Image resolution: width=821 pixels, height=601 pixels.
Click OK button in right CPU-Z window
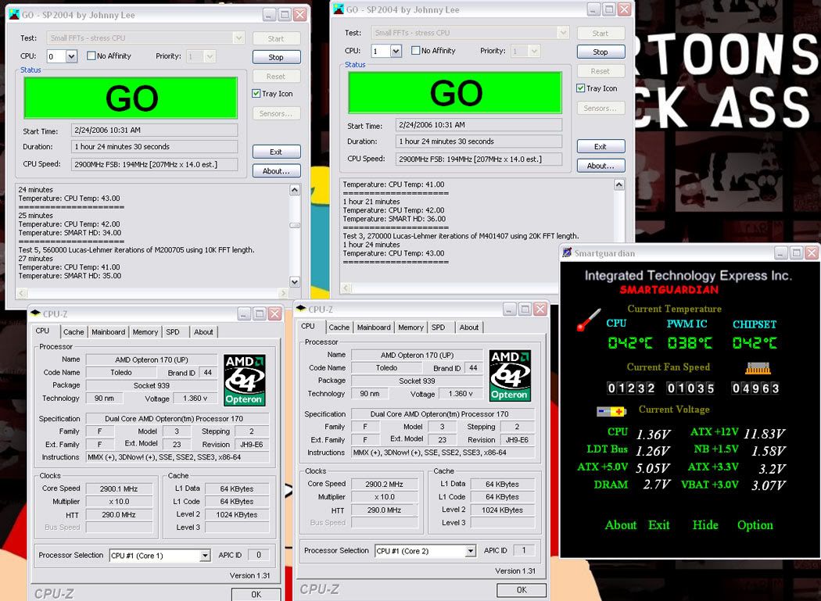(522, 589)
